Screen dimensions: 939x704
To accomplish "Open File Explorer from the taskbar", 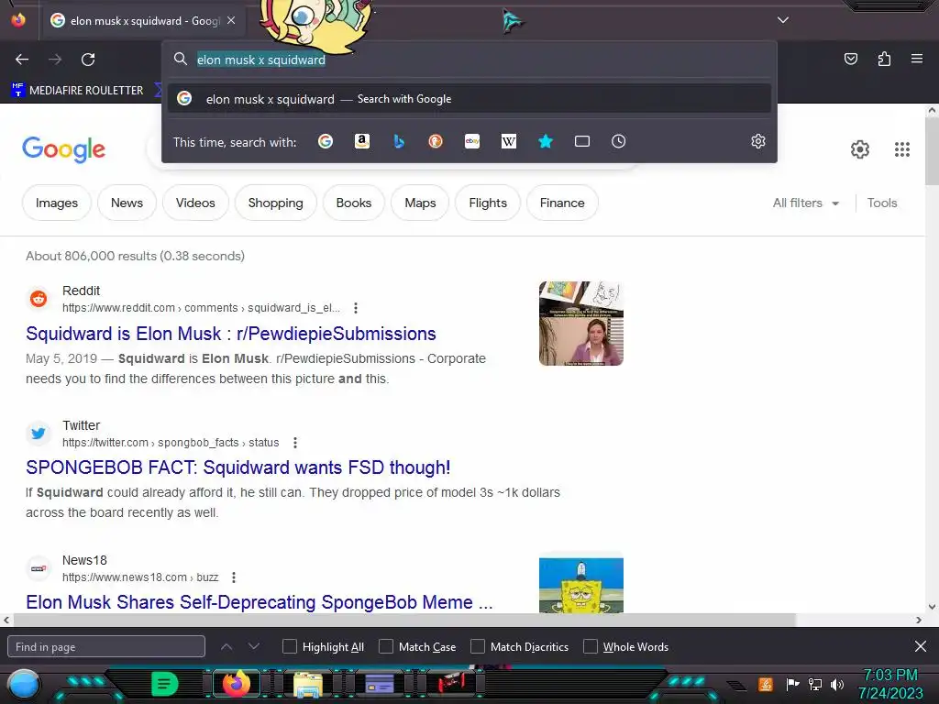I will pyautogui.click(x=308, y=684).
